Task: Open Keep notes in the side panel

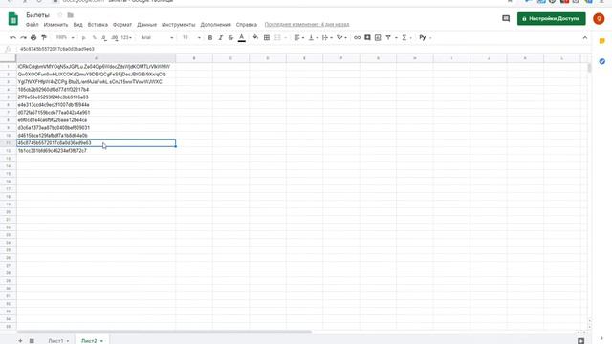Action: 601,41
